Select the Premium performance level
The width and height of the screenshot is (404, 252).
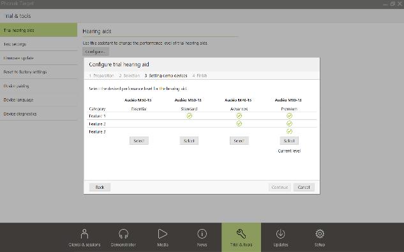289,141
